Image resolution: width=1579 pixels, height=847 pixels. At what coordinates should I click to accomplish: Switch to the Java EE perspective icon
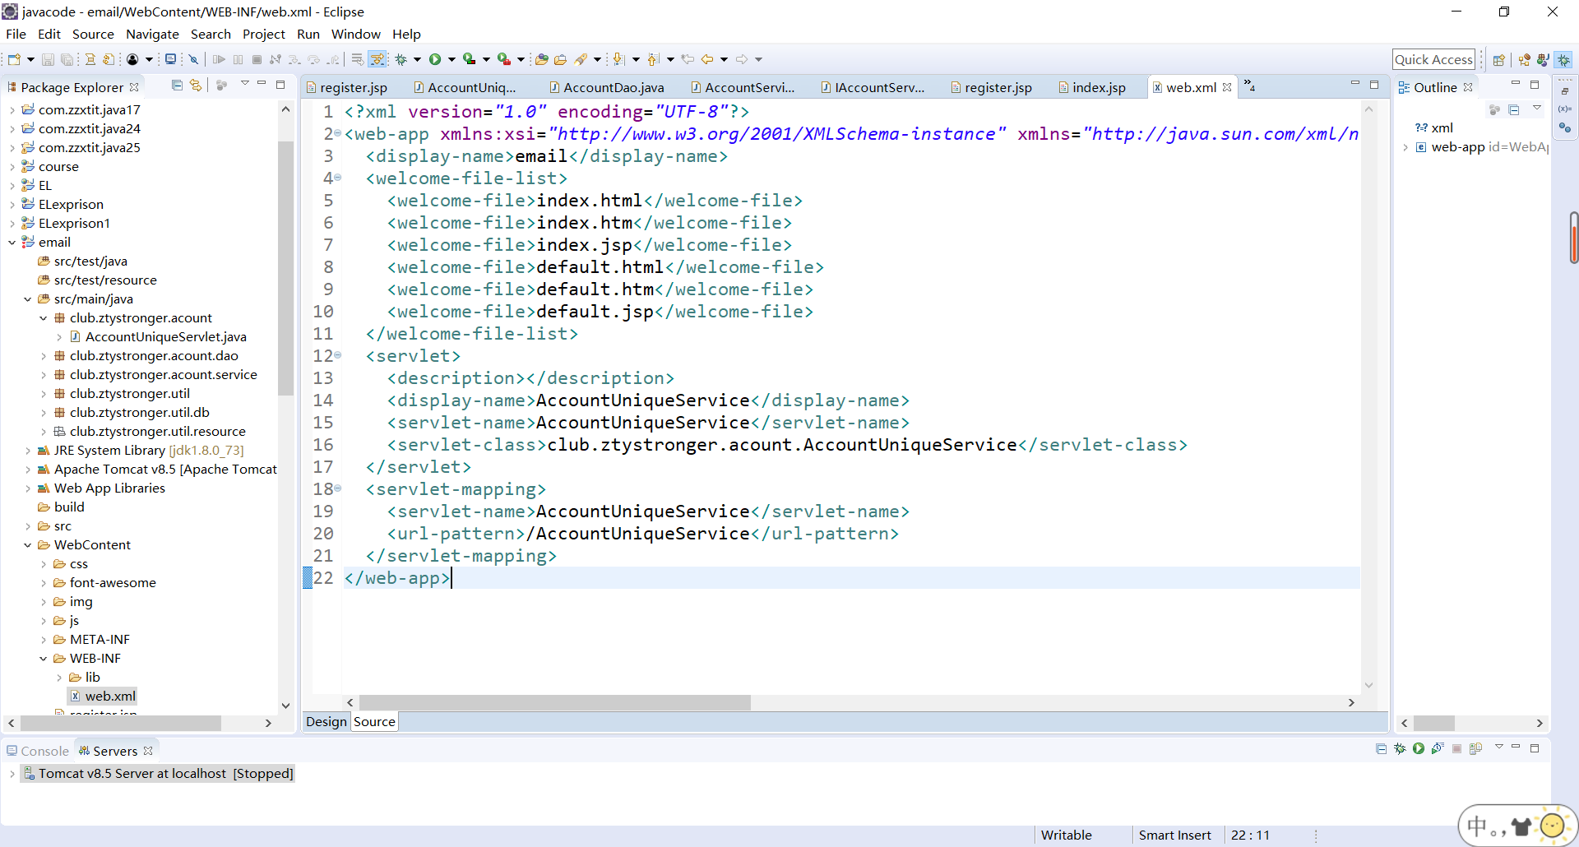pos(1525,59)
